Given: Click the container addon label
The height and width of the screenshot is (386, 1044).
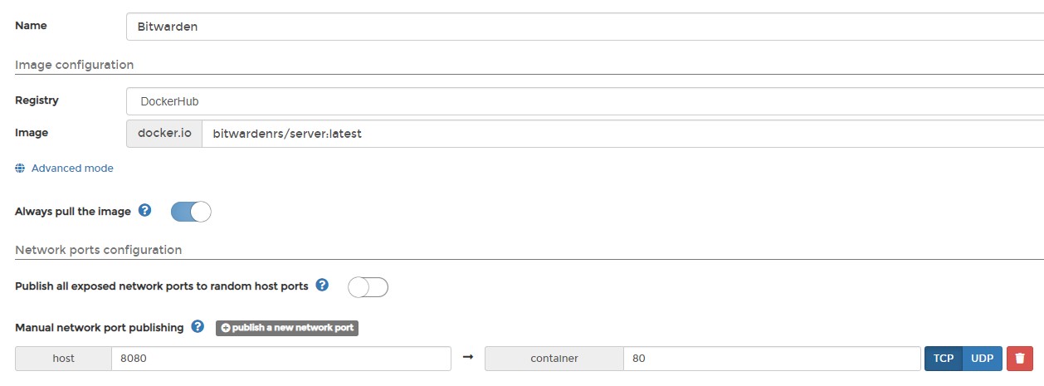Looking at the screenshot, I should click(554, 359).
